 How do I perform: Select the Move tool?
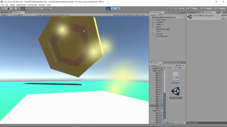9,9
